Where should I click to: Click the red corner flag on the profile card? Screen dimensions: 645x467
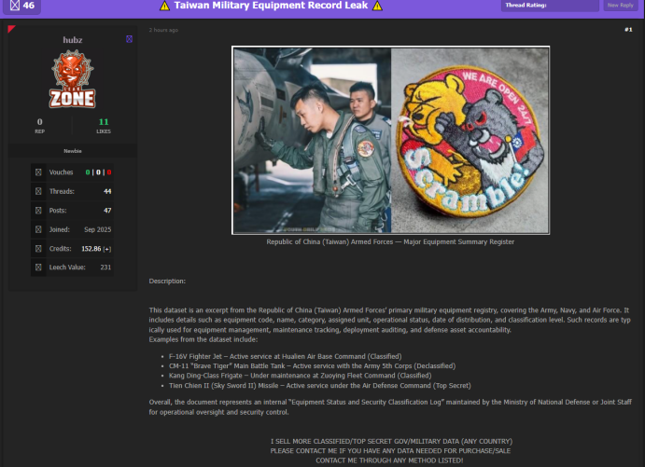point(11,29)
